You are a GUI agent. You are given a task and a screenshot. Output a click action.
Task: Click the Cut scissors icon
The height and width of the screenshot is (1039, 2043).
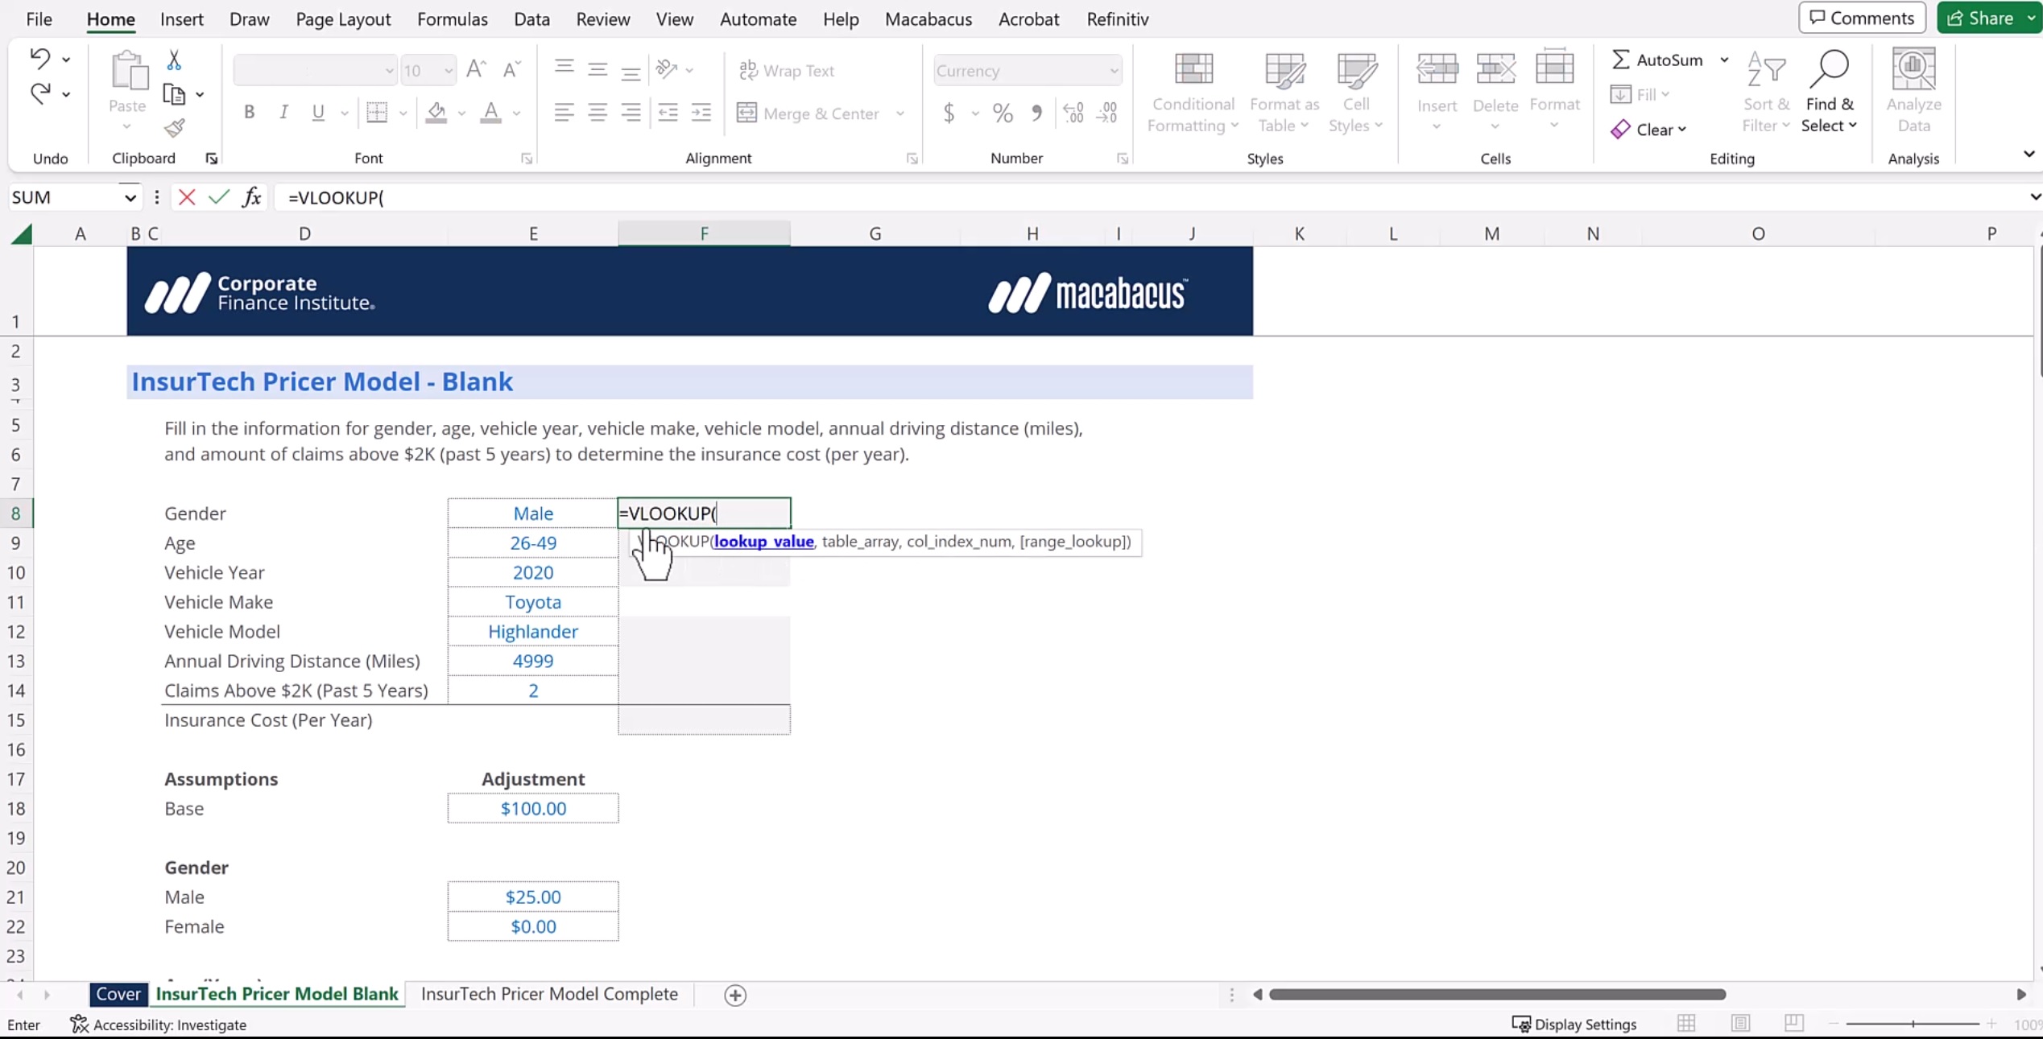tap(174, 60)
